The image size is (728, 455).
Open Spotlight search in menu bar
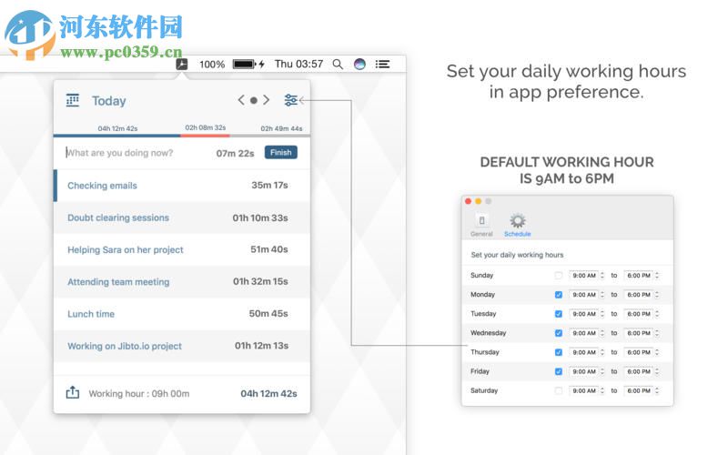[338, 64]
